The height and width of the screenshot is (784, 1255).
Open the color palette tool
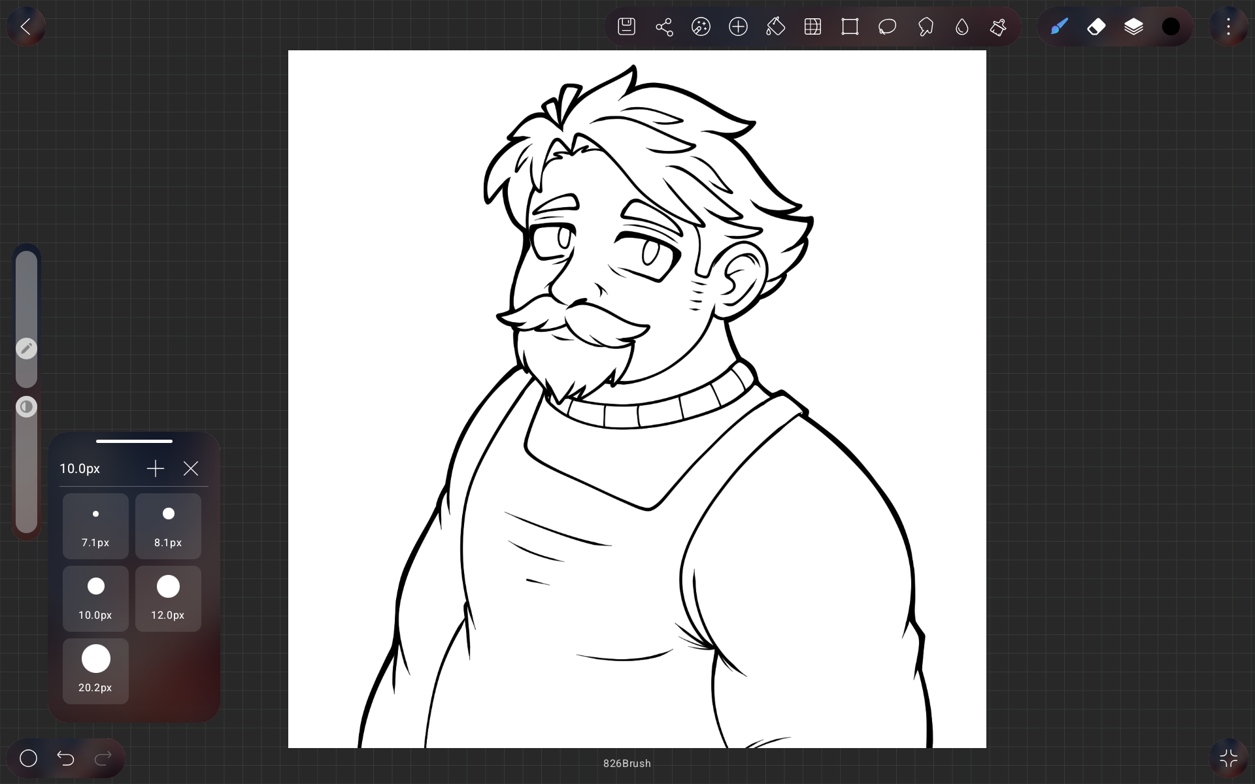[701, 27]
